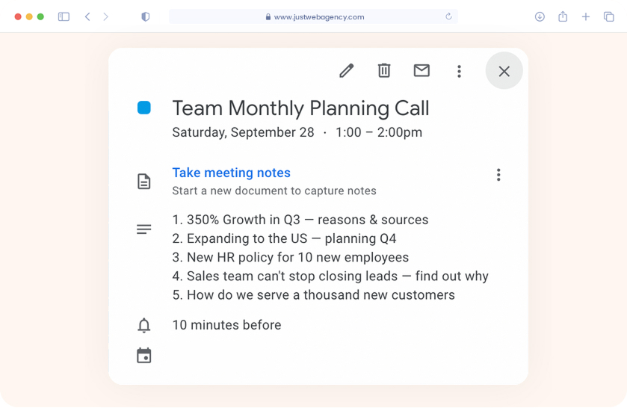Viewport: 627px width, 408px height.
Task: Open a new tab with plus
Action: click(586, 16)
